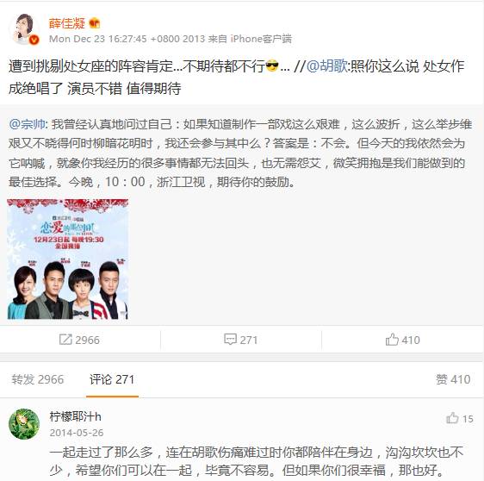Click the sunglasses emoji in the post
Image resolution: width=484 pixels, height=481 pixels.
click(x=272, y=66)
